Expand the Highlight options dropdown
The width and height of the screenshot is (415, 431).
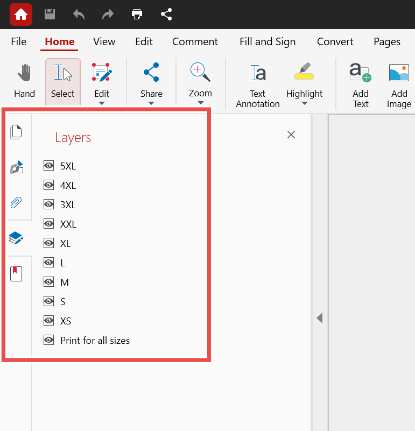point(304,103)
